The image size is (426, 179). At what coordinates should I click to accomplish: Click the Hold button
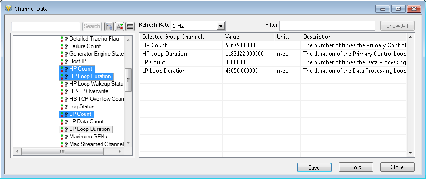[x=356, y=167]
